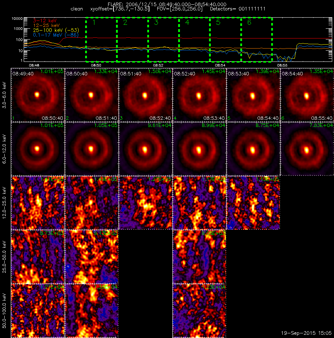
Task: Click the 08:55:40 end time in panel 6
Action: (x=321, y=118)
